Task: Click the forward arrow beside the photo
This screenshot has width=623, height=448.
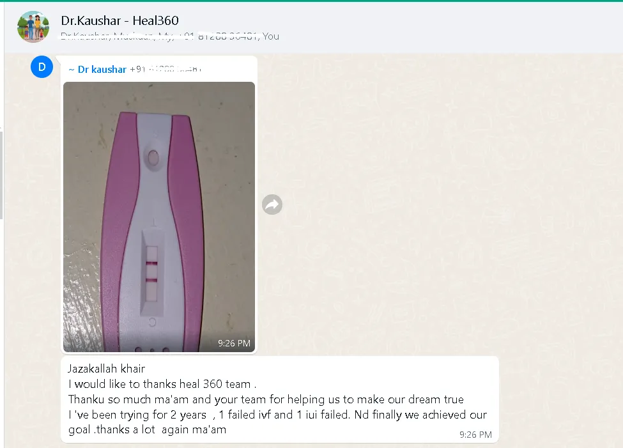Action: [272, 205]
